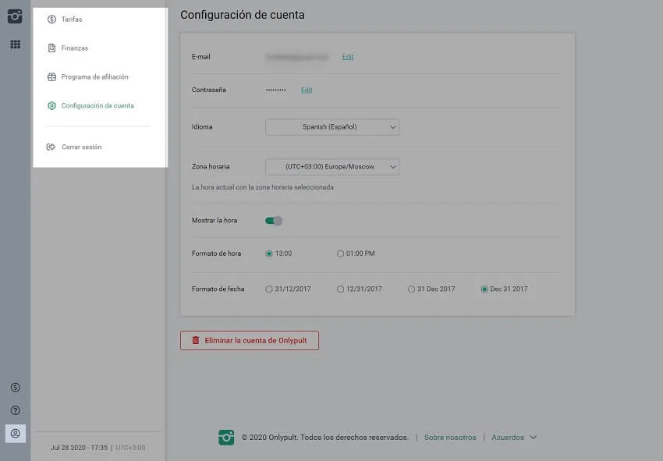Screen dimensions: 663x461
Task: Click Cerrar sesión to log out
Action: pyautogui.click(x=81, y=147)
